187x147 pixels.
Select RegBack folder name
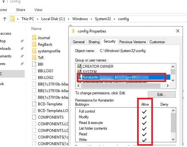click(45, 44)
